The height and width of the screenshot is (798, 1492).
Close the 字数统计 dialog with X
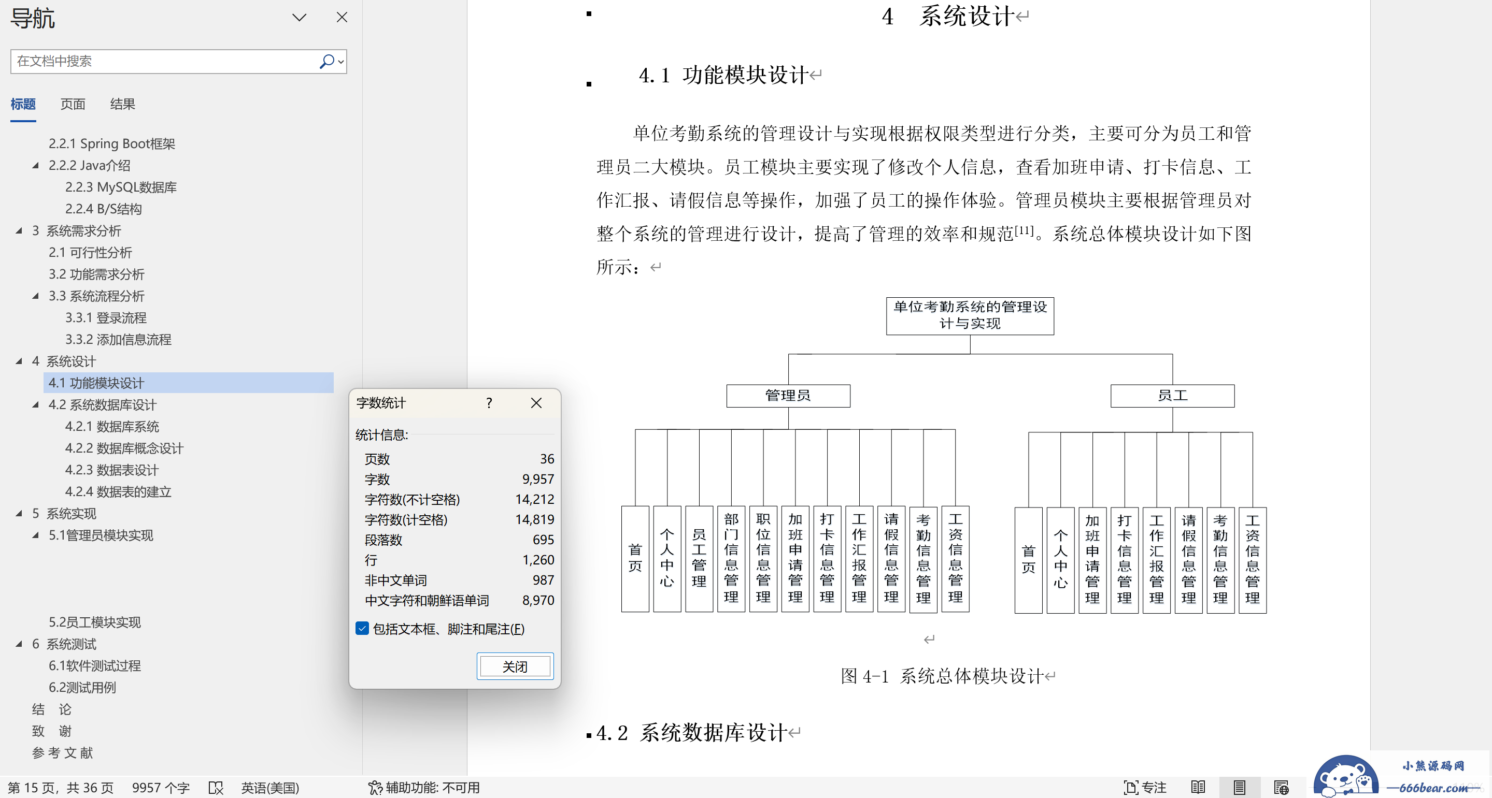coord(536,403)
